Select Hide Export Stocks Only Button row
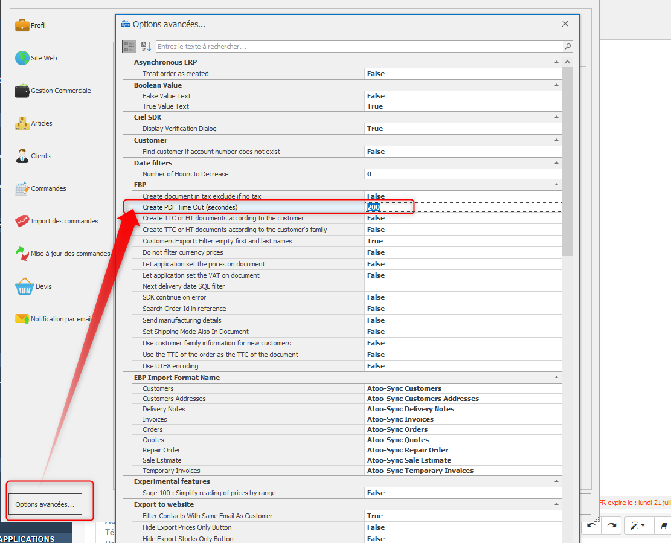 point(347,539)
